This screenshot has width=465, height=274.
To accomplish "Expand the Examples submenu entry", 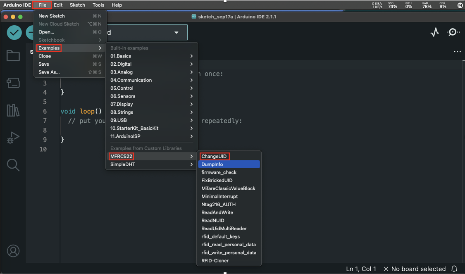I will pyautogui.click(x=70, y=48).
